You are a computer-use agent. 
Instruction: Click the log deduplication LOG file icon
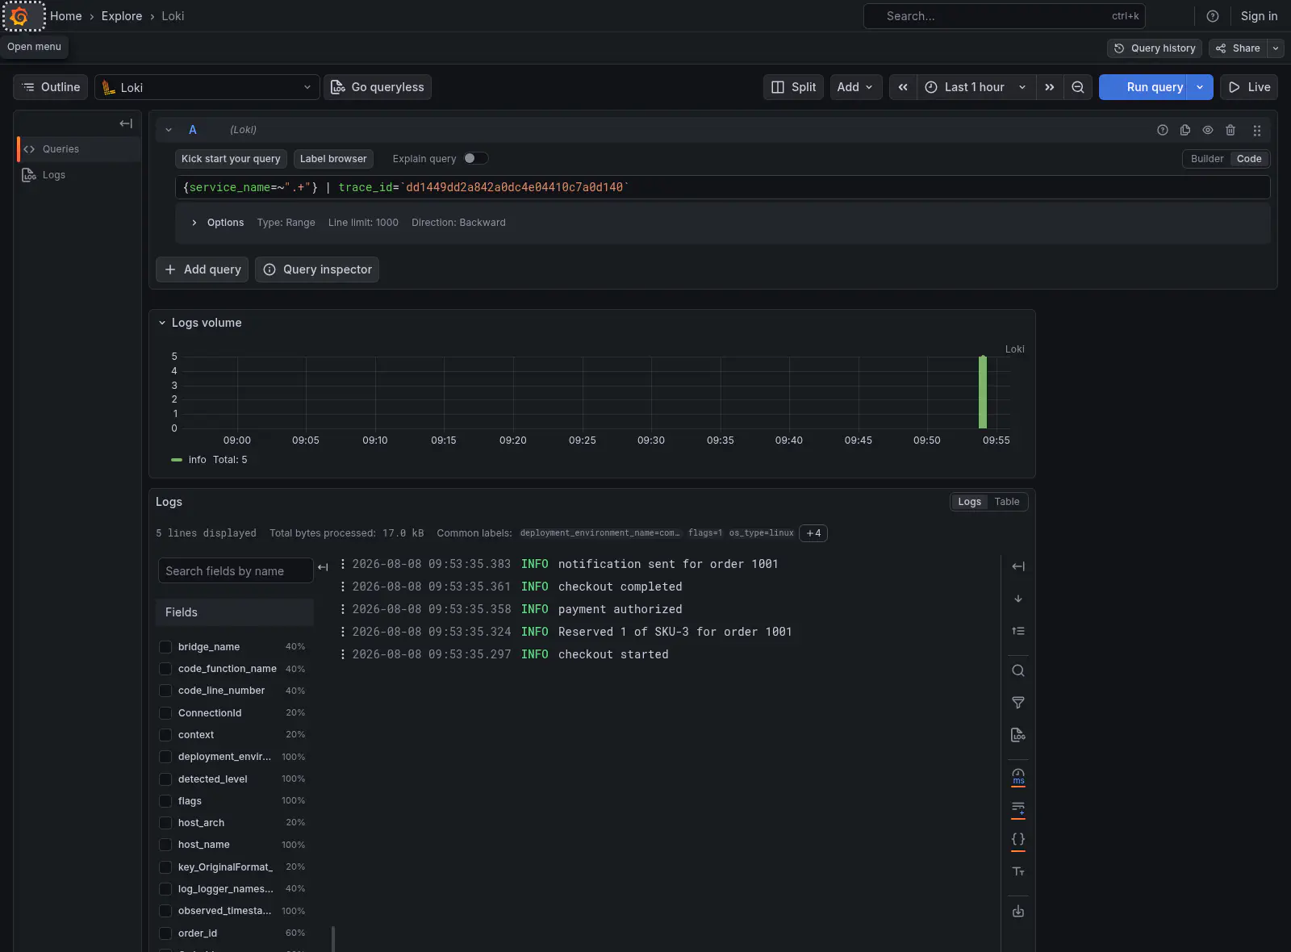[x=1018, y=735]
